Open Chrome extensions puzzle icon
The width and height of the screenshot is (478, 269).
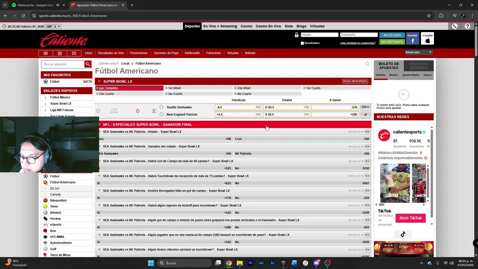[x=441, y=16]
